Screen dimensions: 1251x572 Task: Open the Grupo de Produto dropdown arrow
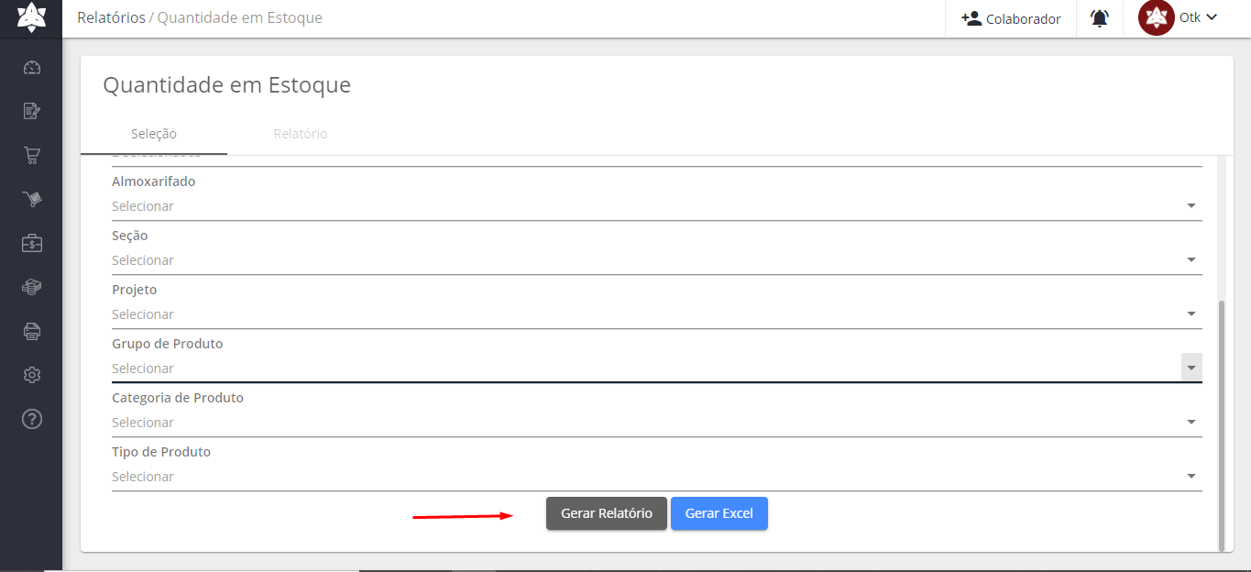(1191, 368)
